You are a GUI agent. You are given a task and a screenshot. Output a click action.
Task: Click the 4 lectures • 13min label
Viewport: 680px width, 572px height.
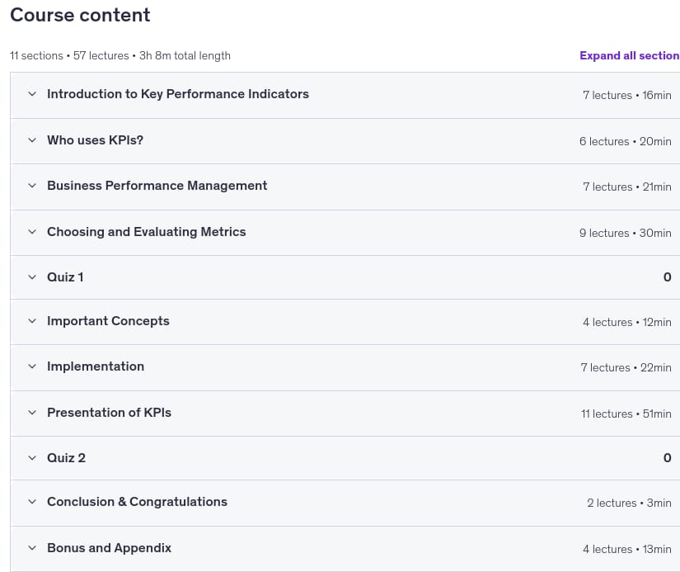click(x=627, y=549)
